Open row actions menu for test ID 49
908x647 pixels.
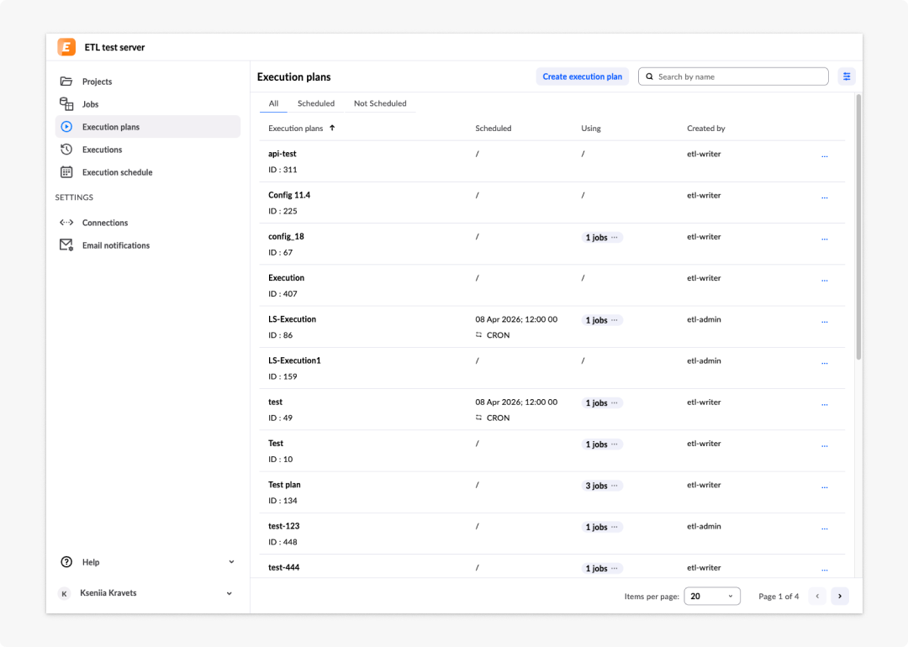825,404
